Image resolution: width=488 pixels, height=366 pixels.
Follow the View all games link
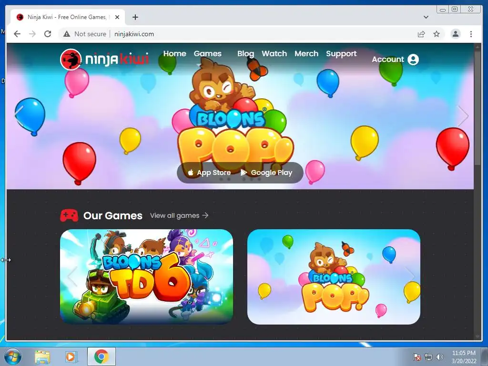(179, 215)
